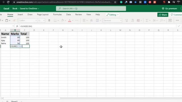Select the cell containing Ajay

point(5,41)
